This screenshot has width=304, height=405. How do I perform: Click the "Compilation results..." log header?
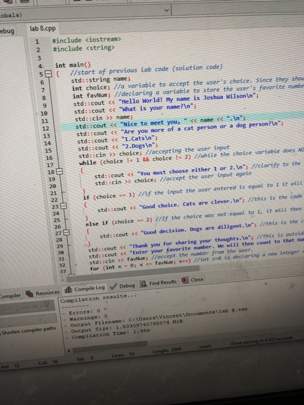98,297
